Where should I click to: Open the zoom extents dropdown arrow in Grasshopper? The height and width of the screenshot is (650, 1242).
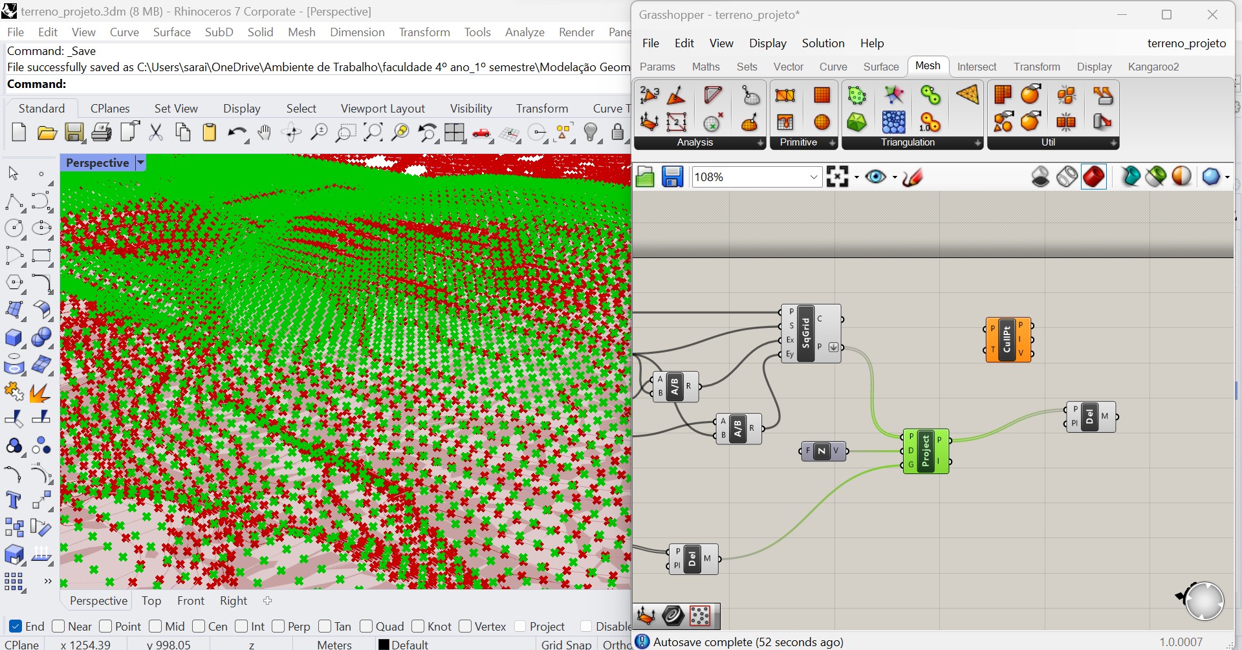coord(856,177)
